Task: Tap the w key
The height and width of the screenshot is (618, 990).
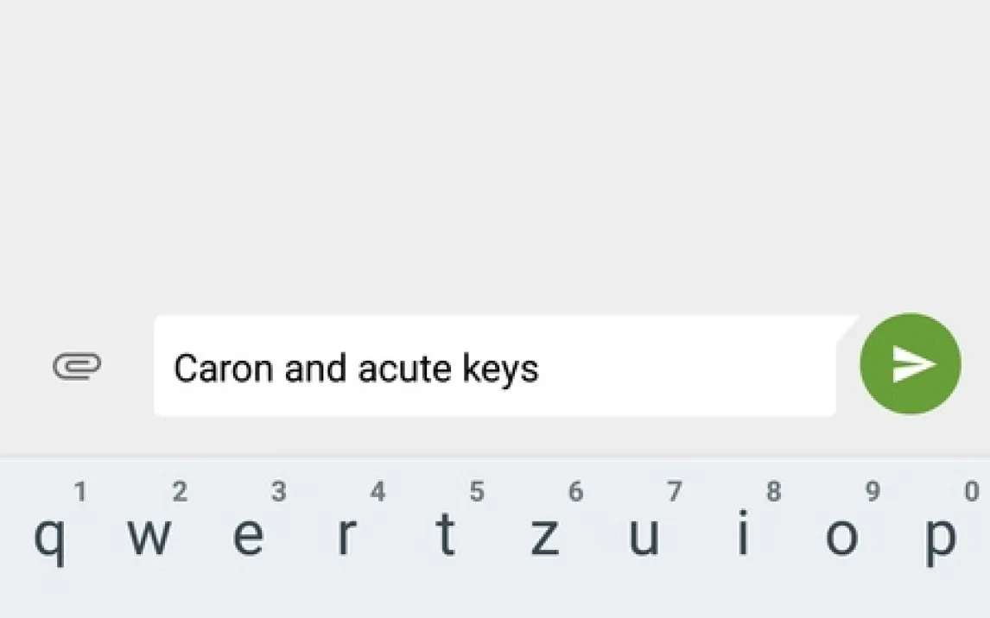Action: point(149,535)
